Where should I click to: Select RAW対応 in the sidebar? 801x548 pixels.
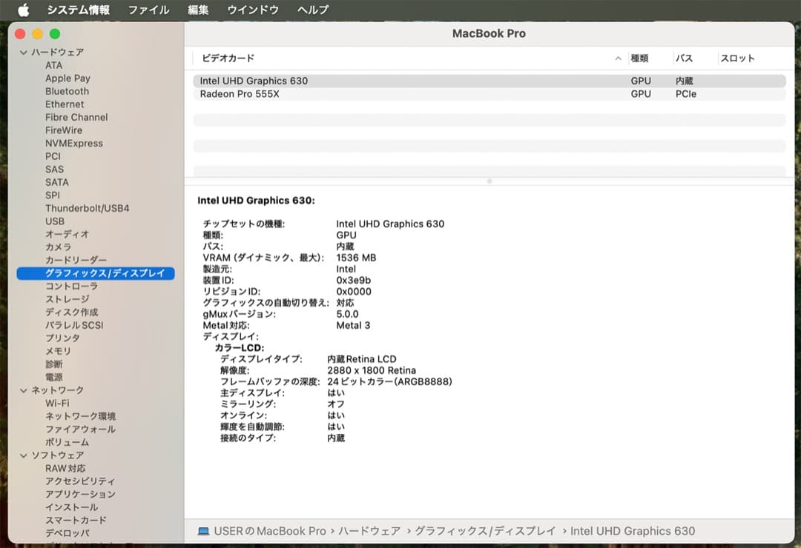65,469
